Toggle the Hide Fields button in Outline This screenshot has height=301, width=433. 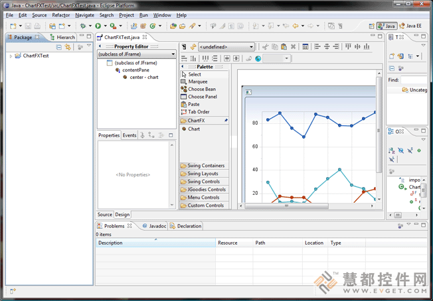click(400, 150)
